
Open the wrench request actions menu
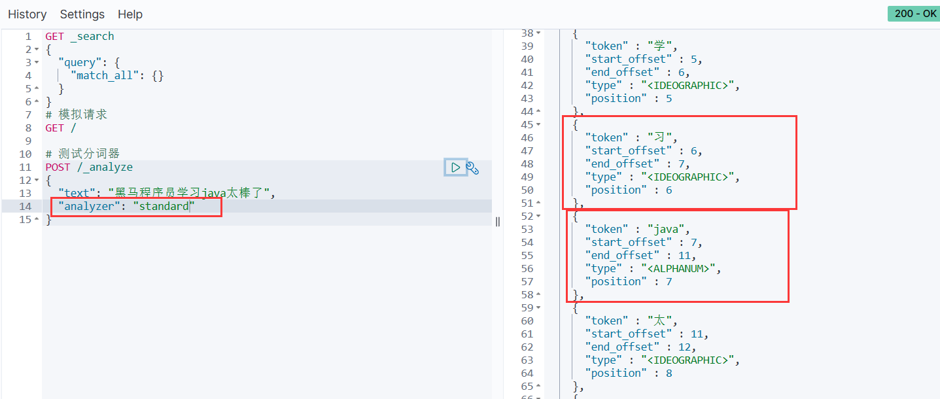pyautogui.click(x=472, y=168)
